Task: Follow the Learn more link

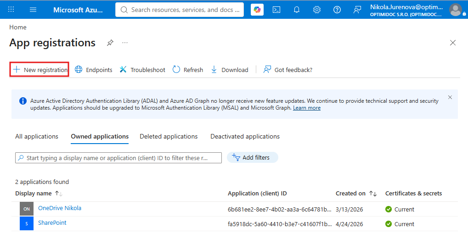Action: coord(306,108)
